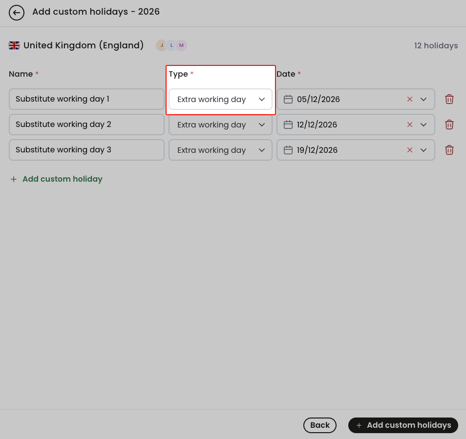
Task: Click the back arrow icon at top
Action: pyautogui.click(x=16, y=13)
